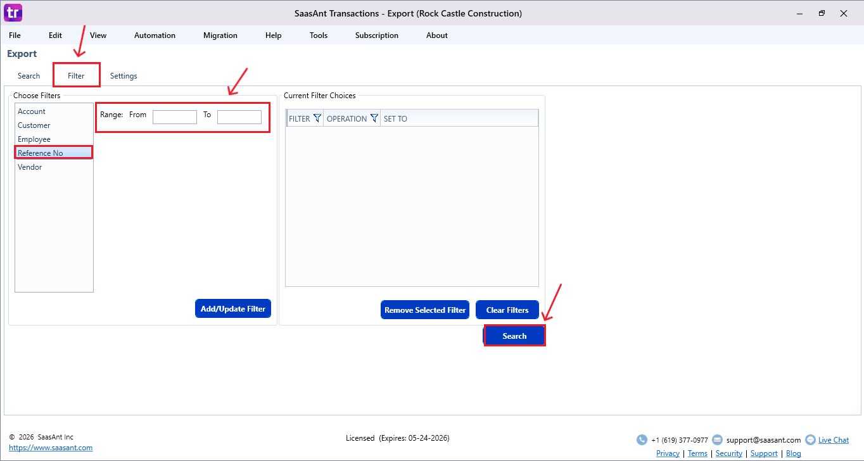Click the filter funnel icon in FILTER column
The image size is (864, 461).
click(x=317, y=118)
